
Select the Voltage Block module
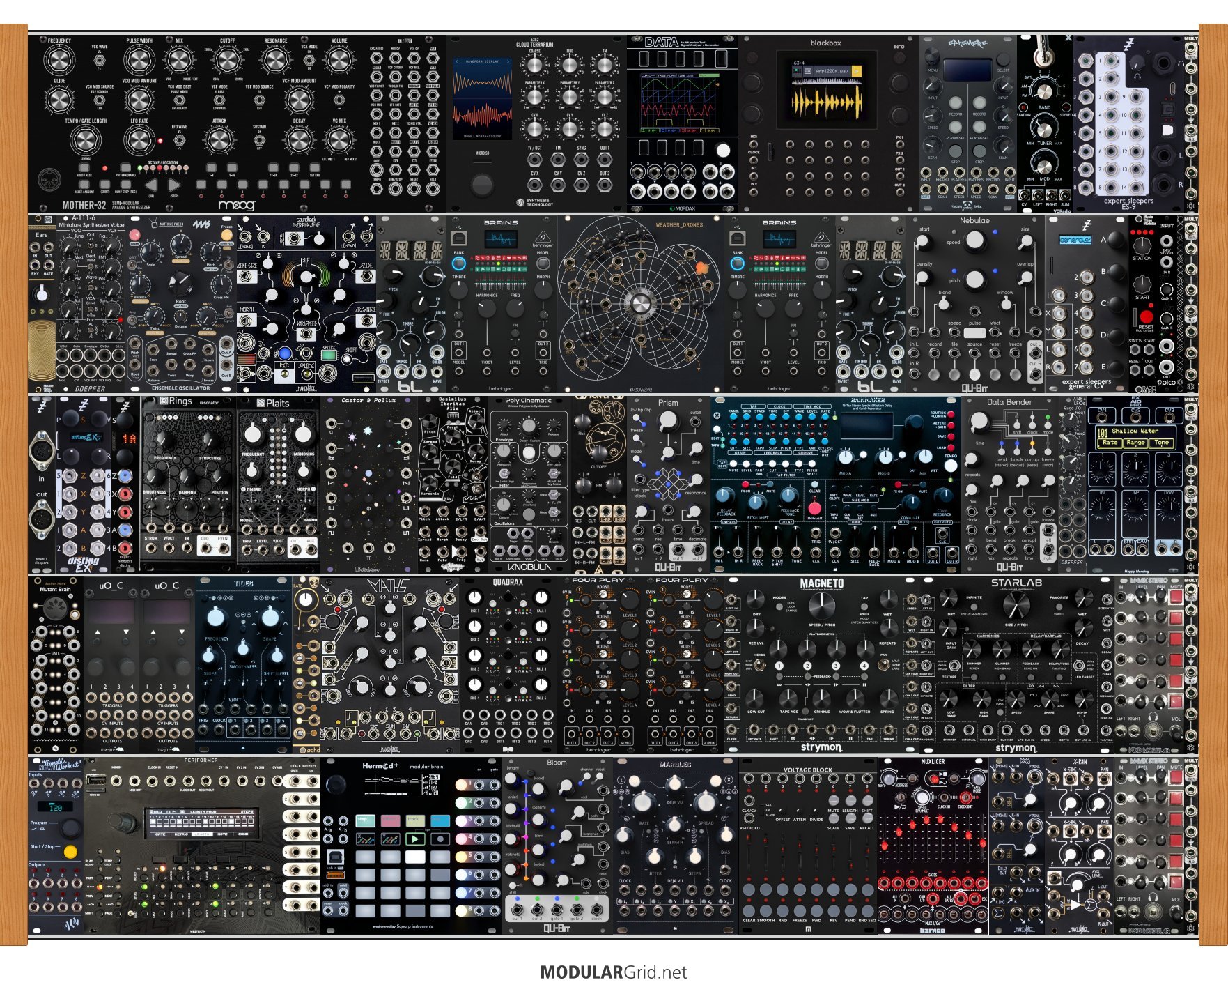808,846
